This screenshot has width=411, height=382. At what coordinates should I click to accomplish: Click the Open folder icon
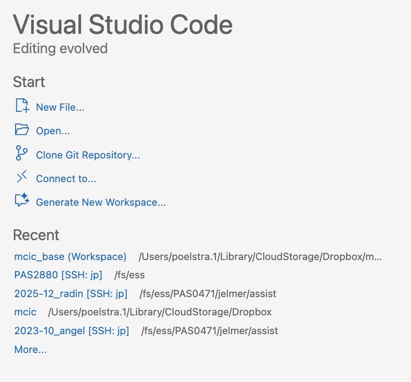coord(22,129)
